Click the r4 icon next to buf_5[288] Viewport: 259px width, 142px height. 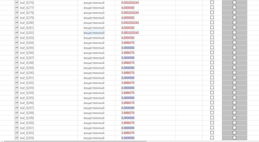pos(17,63)
